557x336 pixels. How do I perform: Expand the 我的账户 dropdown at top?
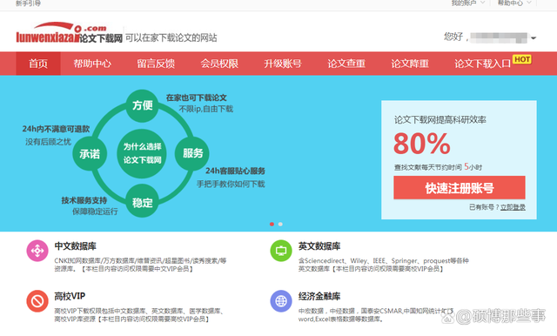pos(467,3)
